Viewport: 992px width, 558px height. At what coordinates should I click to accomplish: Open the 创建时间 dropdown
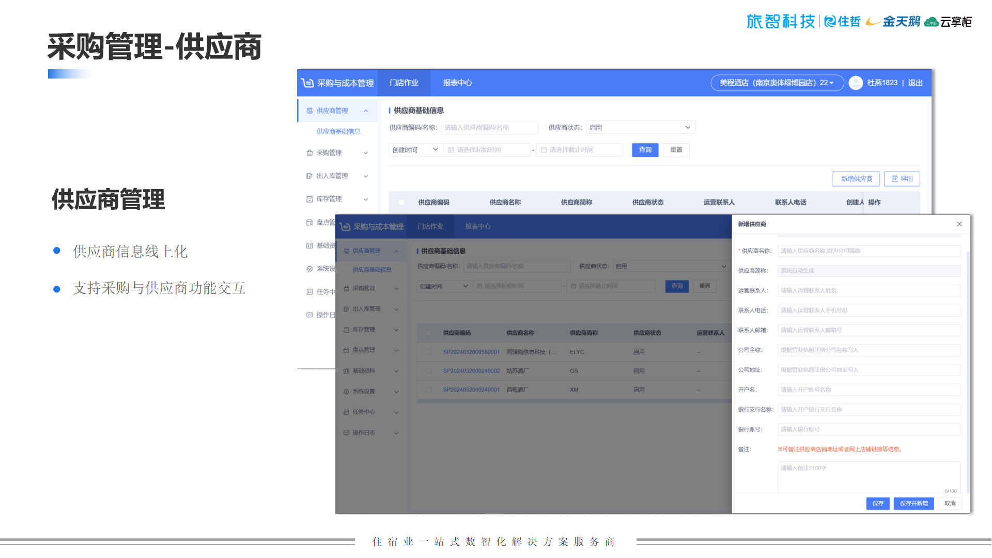pyautogui.click(x=415, y=150)
